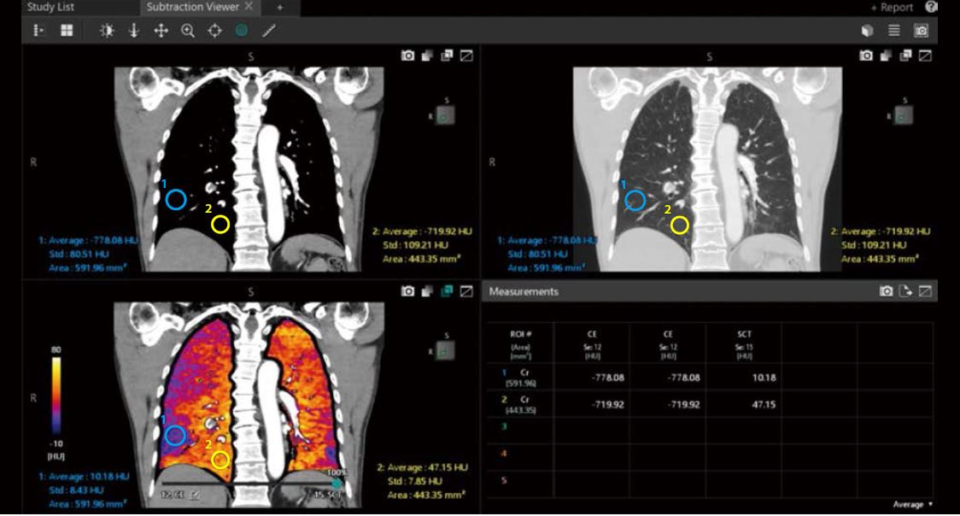Screen dimensions: 960x516
Task: Open the grid layout selector
Action: point(67,31)
